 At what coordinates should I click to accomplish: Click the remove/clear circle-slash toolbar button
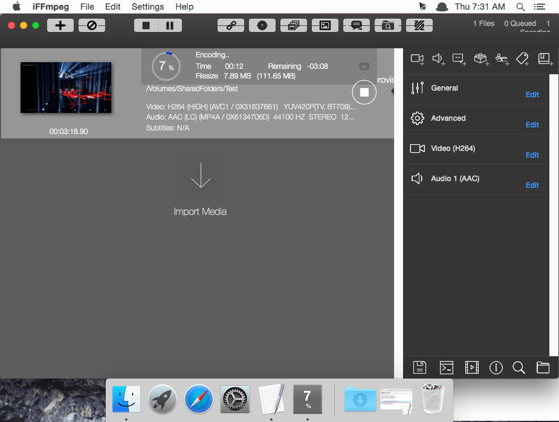tap(92, 25)
